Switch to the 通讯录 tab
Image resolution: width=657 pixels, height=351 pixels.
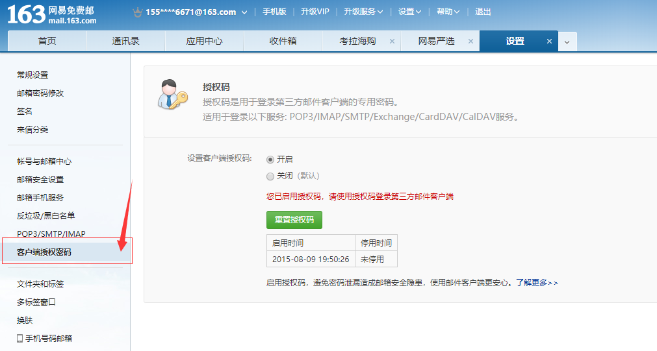click(x=125, y=41)
